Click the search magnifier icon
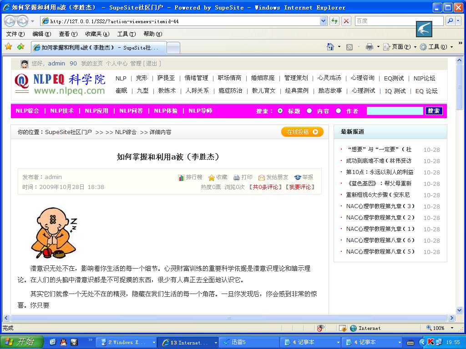This screenshot has height=349, width=466. coord(450,21)
